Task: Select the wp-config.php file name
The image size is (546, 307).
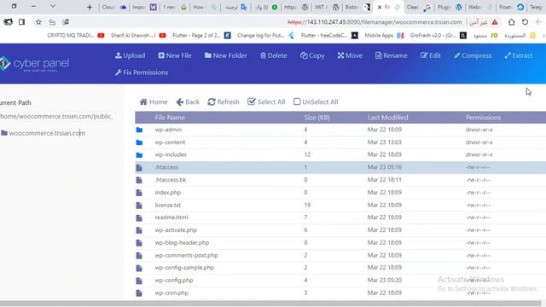Action: (174, 280)
